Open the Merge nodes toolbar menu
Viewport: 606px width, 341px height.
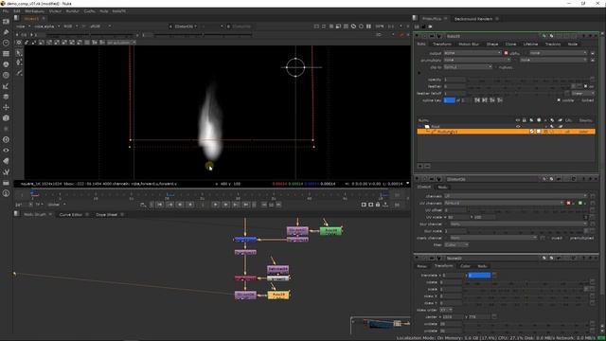point(6,97)
